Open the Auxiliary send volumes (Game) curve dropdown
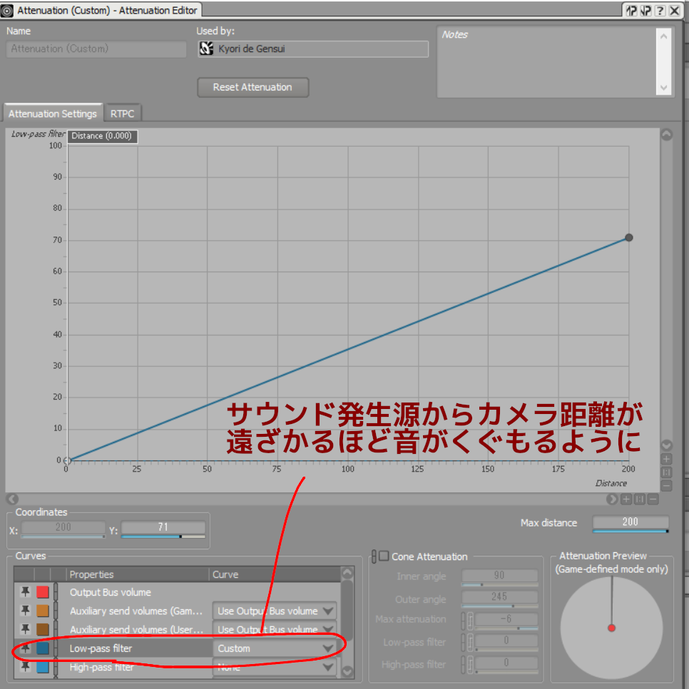The height and width of the screenshot is (689, 689). coord(275,611)
